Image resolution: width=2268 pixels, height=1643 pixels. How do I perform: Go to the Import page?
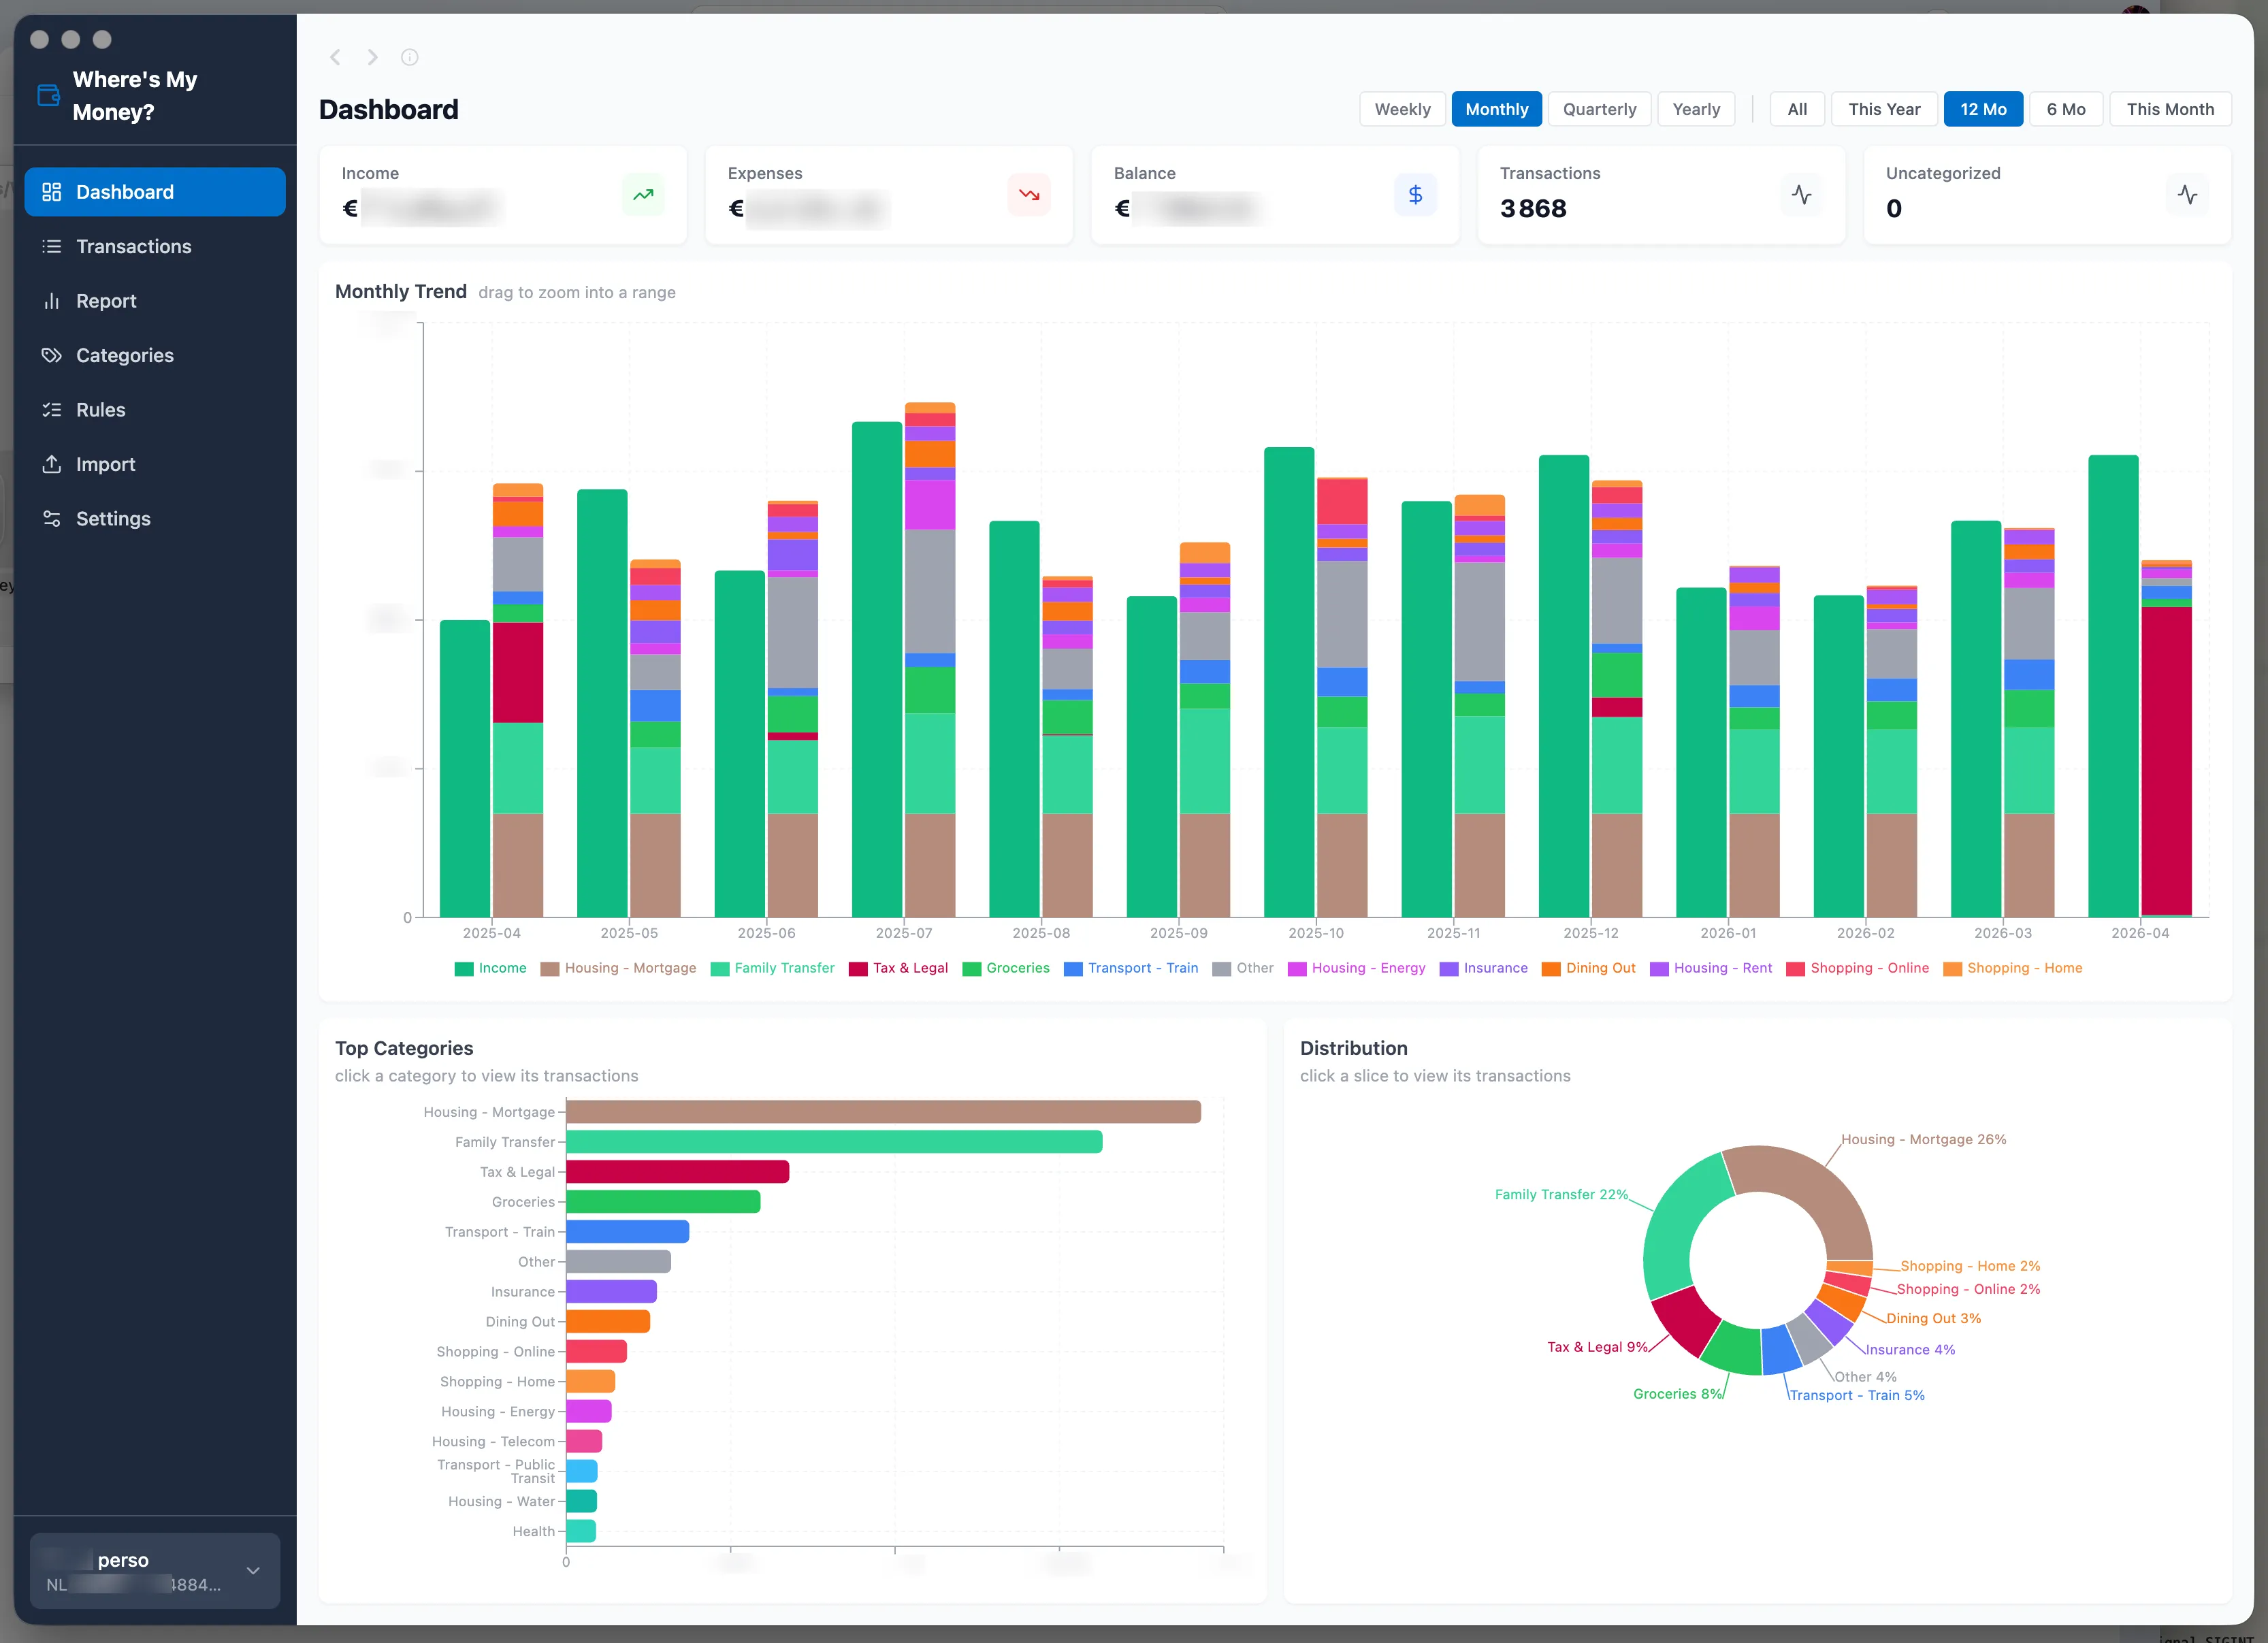(155, 464)
